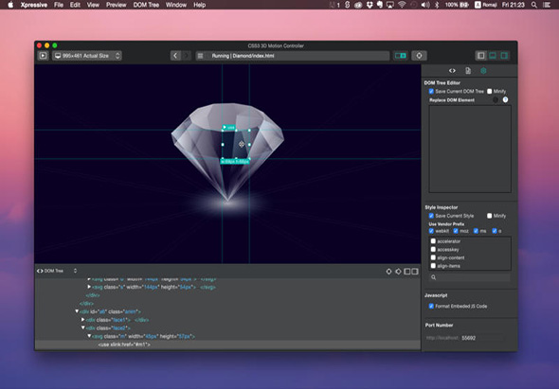Select the use xlink:href="#m1" row
This screenshot has width=559, height=389.
pos(227,345)
